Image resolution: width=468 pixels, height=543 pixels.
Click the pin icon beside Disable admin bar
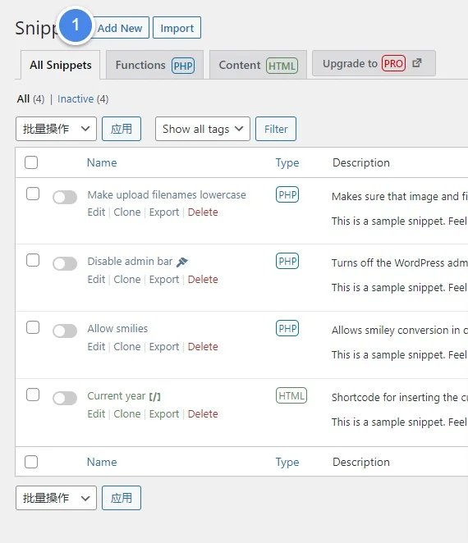coord(182,262)
